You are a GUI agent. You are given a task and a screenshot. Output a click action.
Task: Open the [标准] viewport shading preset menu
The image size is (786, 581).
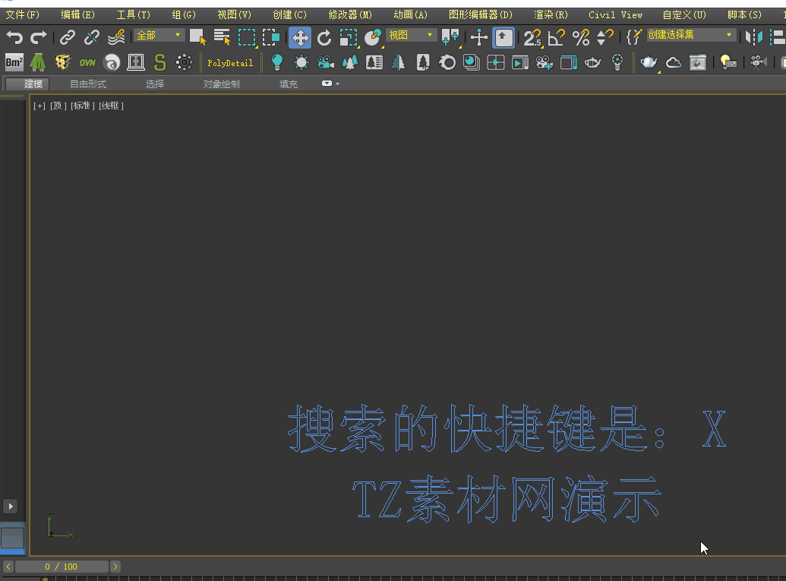(83, 106)
